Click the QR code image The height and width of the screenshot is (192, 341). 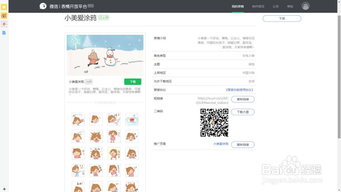click(x=214, y=123)
